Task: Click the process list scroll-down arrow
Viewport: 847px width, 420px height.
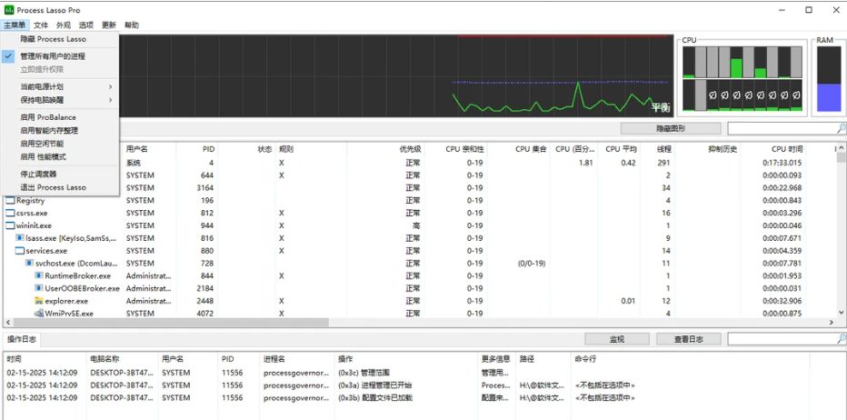Action: point(841,313)
